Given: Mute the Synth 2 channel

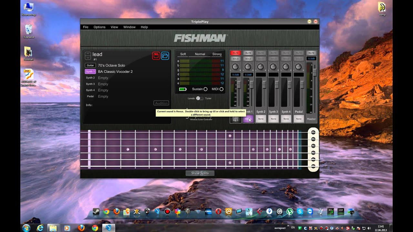Looking at the screenshot, I should coord(261,53).
